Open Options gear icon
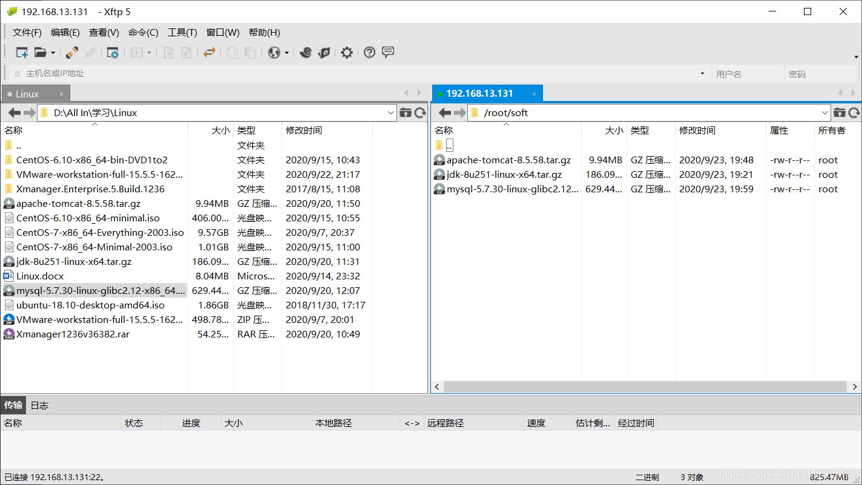This screenshot has height=485, width=862. [346, 53]
